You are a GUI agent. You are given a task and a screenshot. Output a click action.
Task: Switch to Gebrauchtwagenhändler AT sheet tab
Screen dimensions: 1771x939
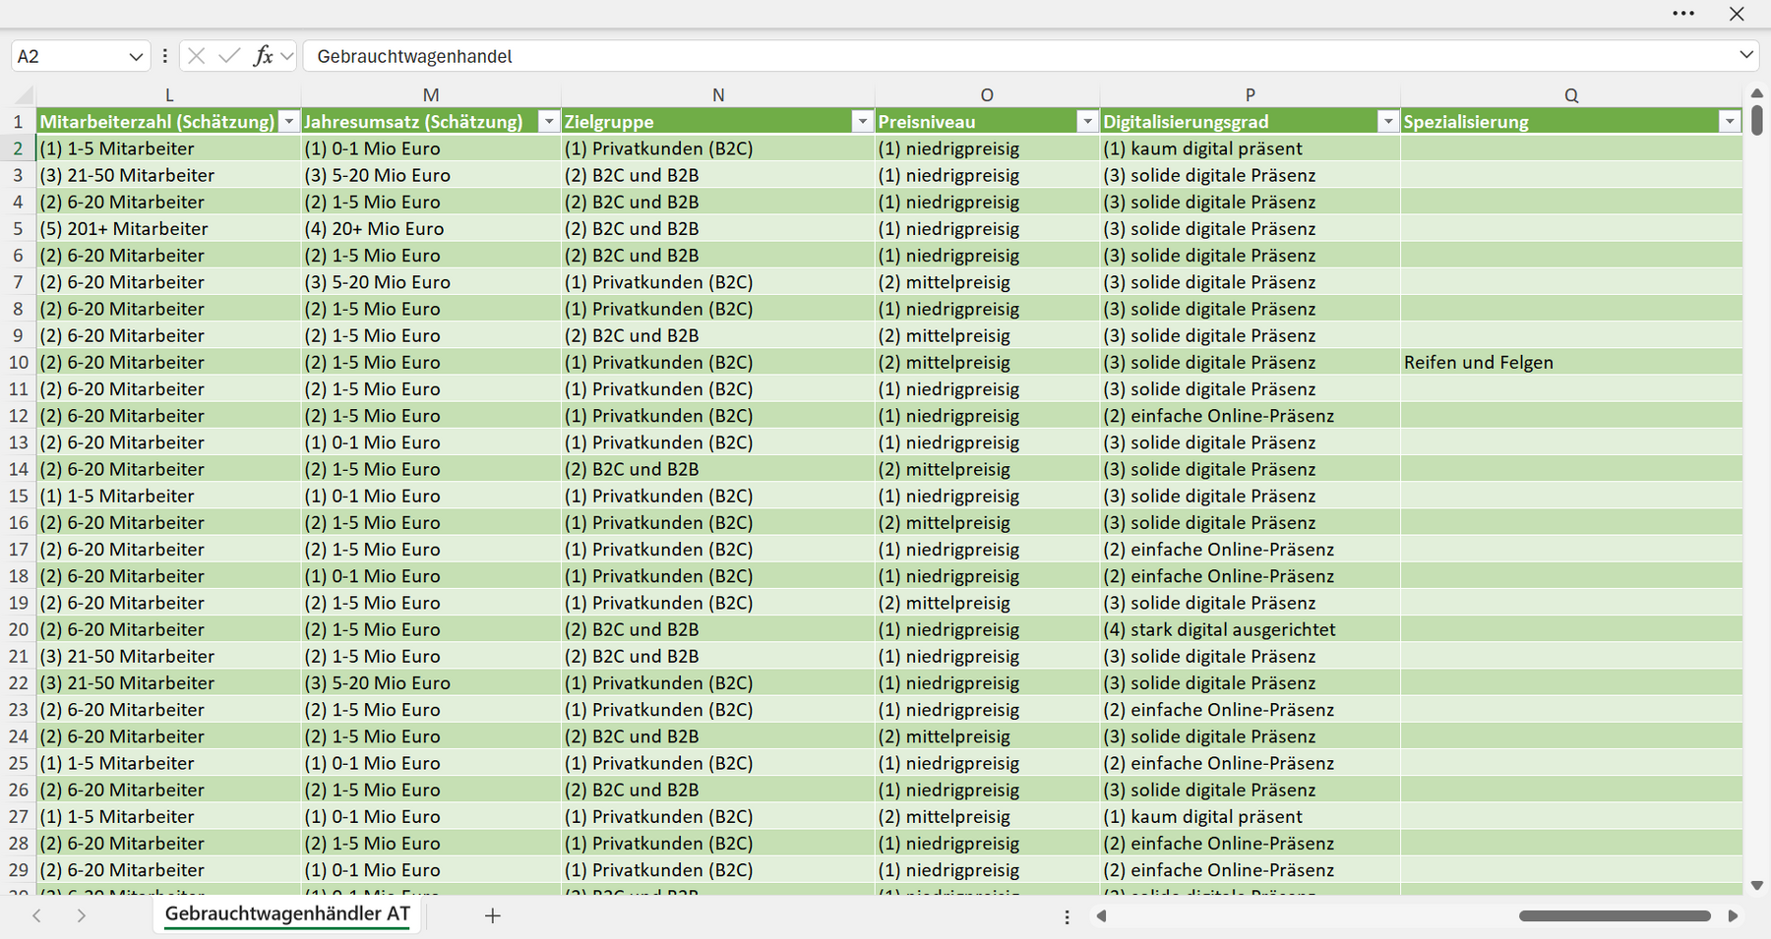(x=287, y=914)
